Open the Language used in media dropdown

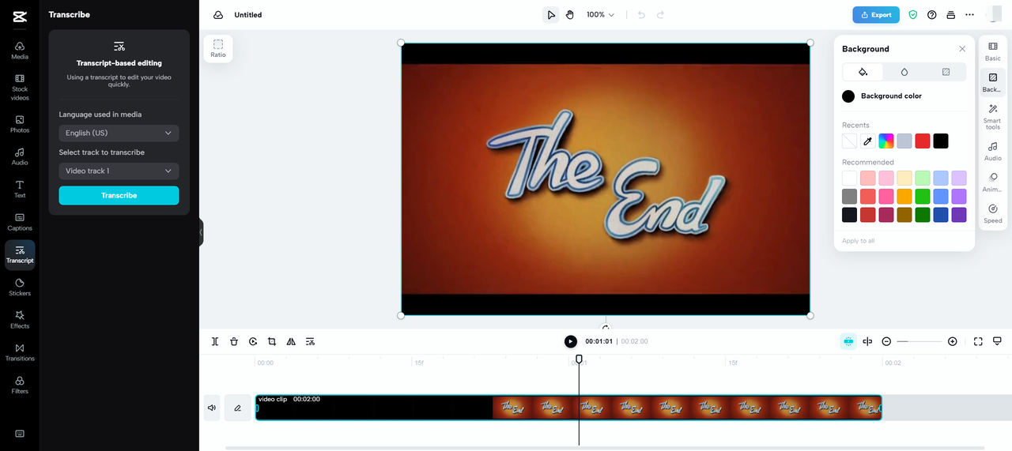click(x=119, y=133)
